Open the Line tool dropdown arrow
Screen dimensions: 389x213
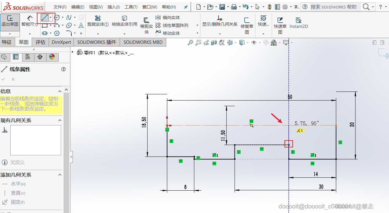(51, 18)
